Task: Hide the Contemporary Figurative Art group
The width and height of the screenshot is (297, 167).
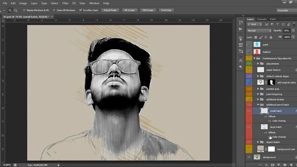Action: 249,58
